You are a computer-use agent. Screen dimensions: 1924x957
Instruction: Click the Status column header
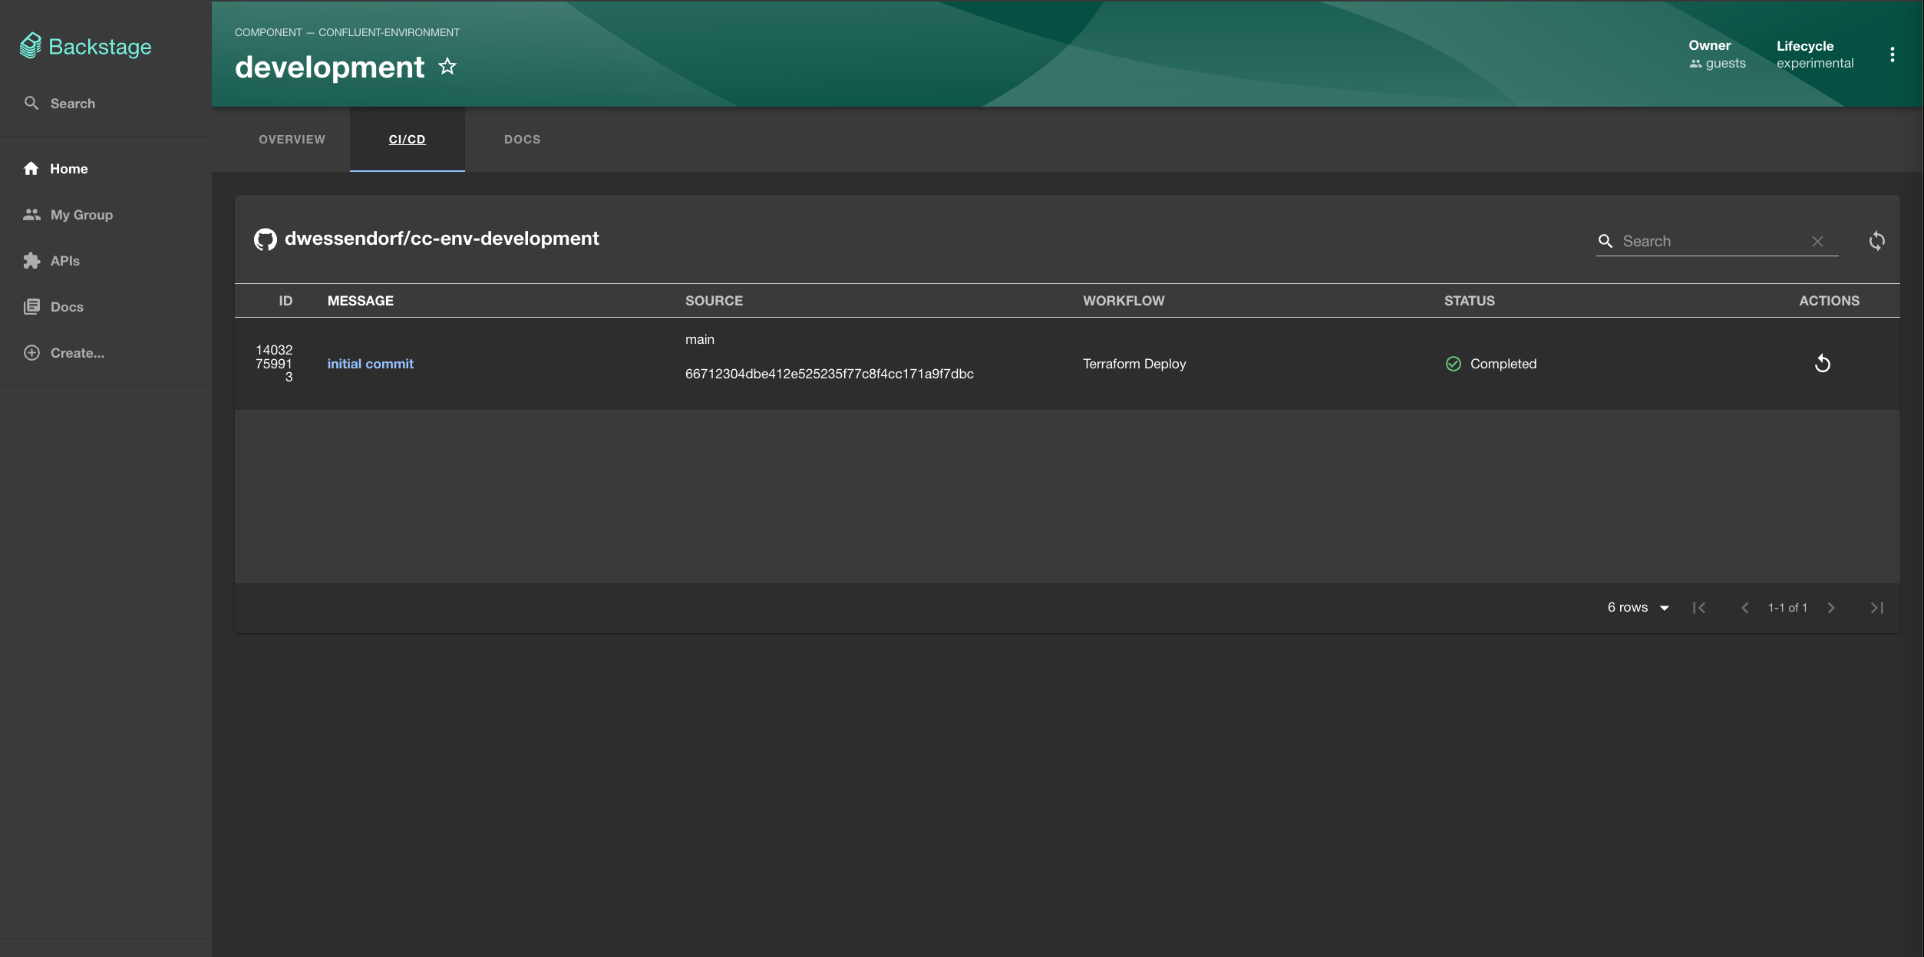(1469, 301)
